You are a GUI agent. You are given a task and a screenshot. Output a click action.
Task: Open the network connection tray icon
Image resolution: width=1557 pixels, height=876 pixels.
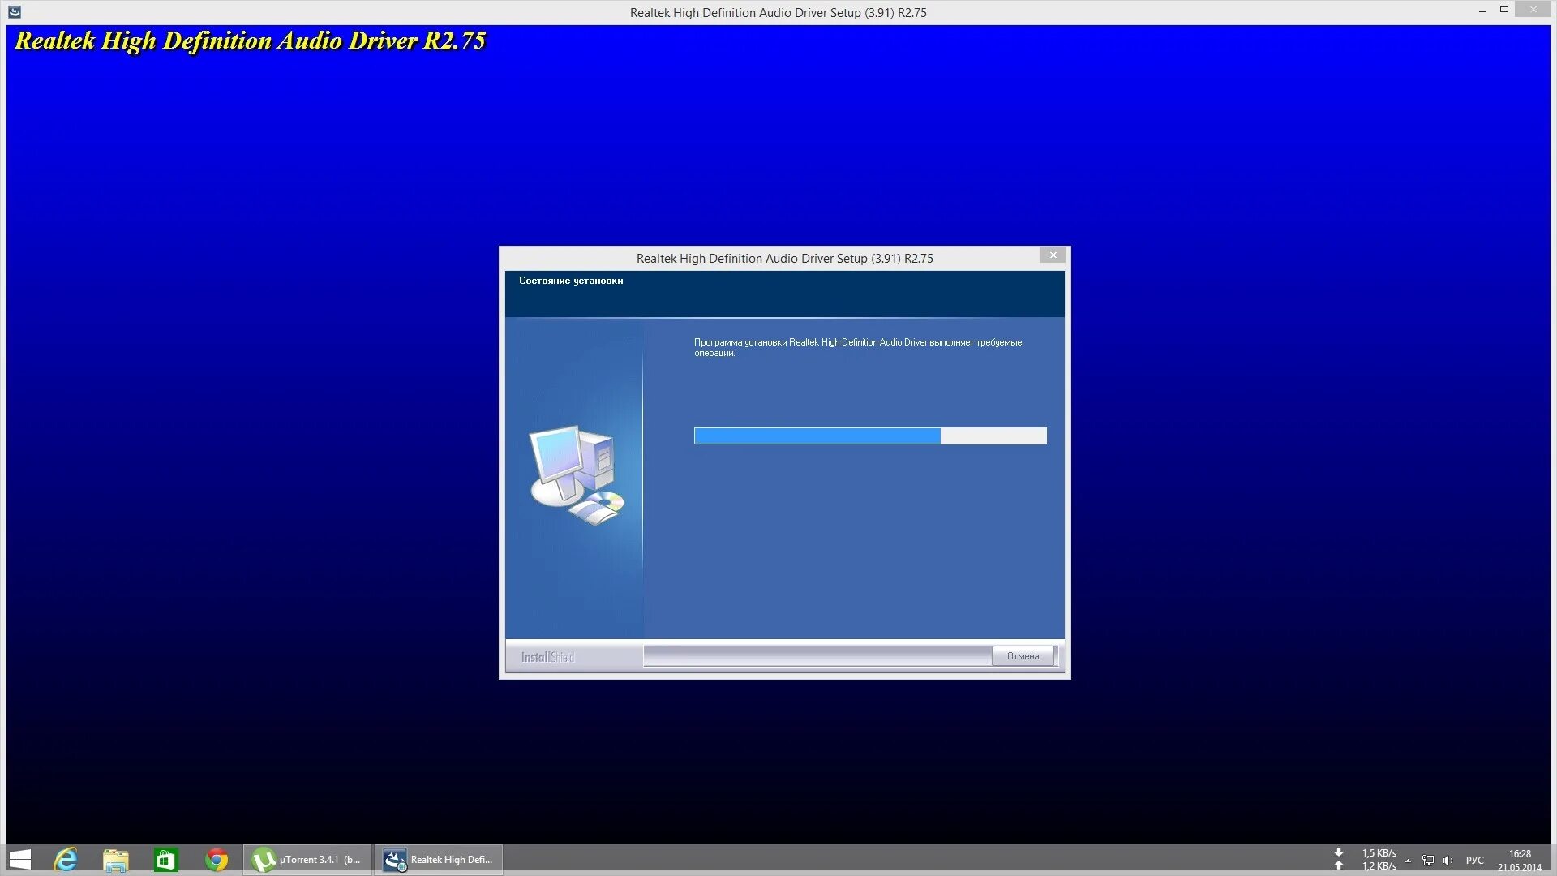(1428, 861)
